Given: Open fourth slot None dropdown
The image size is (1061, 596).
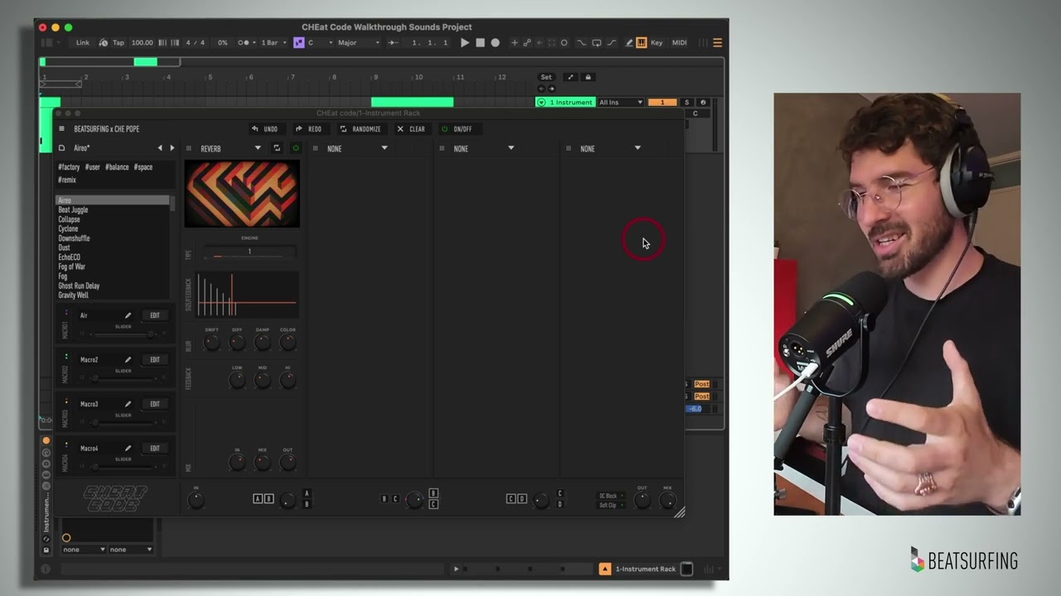Looking at the screenshot, I should (610, 148).
